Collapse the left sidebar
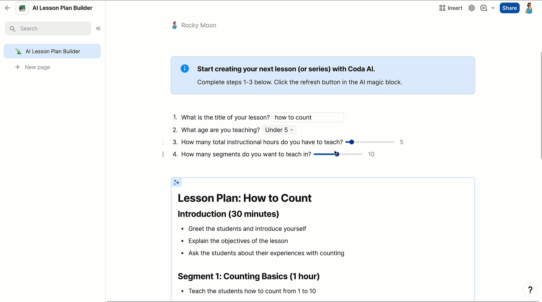The width and height of the screenshot is (542, 302). [98, 28]
